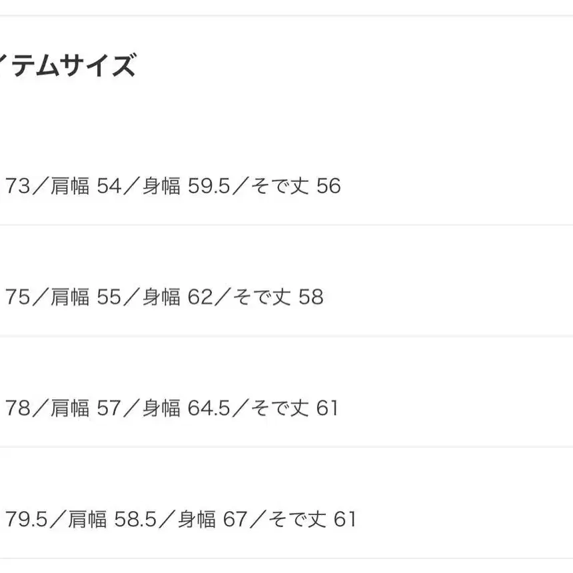Viewport: 573px width, 573px height.
Task: Select the 肩幅 55 measurement text
Action: pyautogui.click(x=86, y=296)
